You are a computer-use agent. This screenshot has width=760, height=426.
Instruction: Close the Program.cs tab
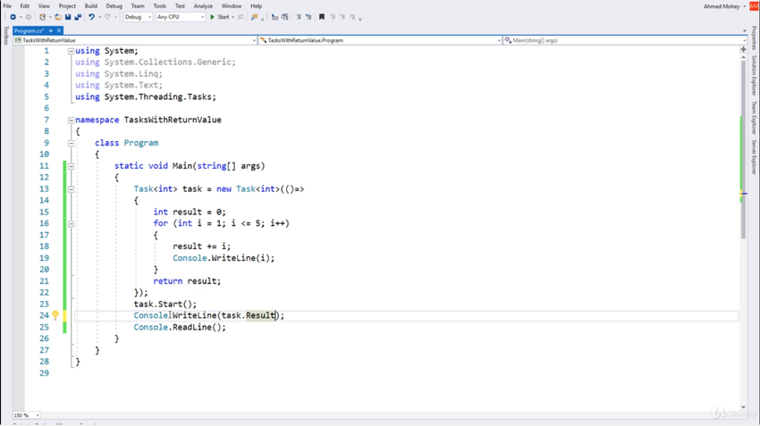point(59,30)
